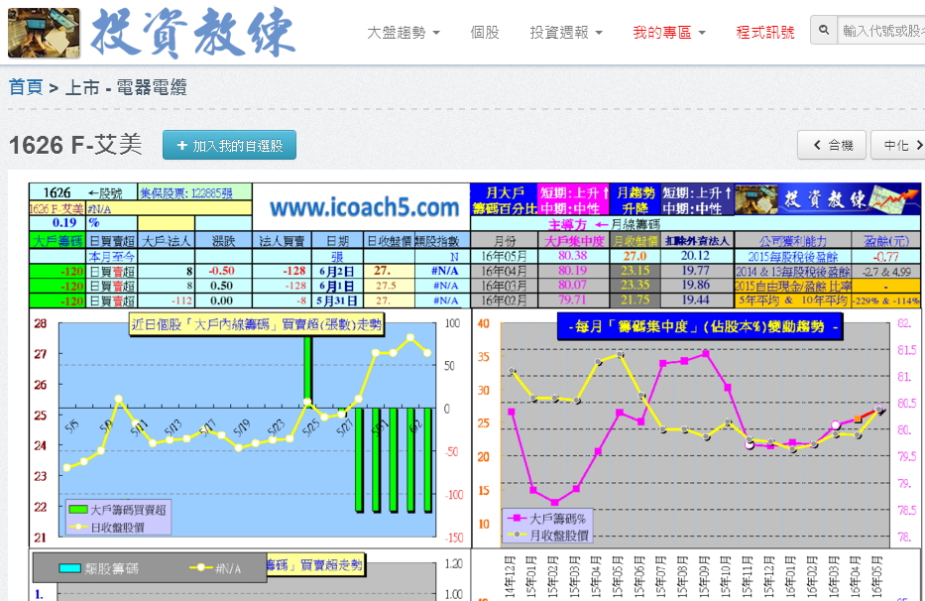Viewport: 925px width, 601px height.
Task: Focus the stock code search field
Action: [x=880, y=32]
